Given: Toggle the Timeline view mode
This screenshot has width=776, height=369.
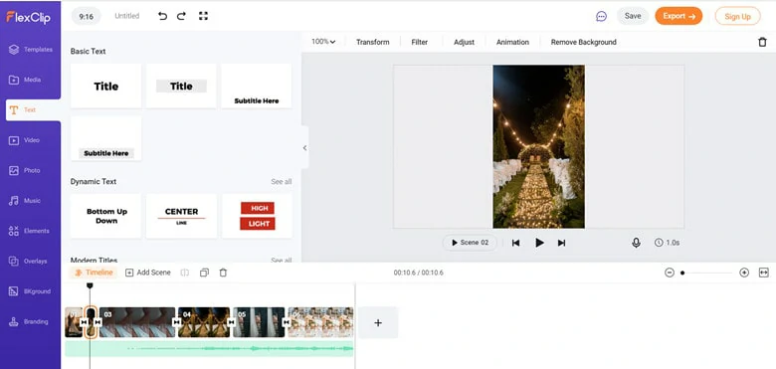Looking at the screenshot, I should tap(94, 273).
